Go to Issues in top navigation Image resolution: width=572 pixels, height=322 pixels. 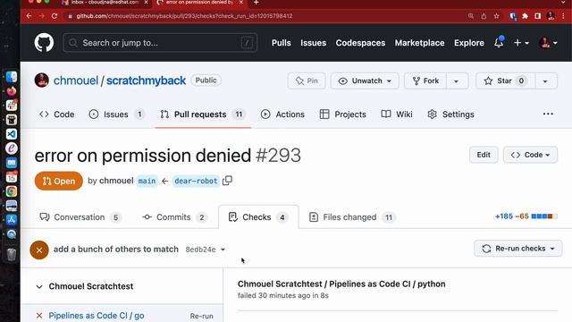pos(314,43)
